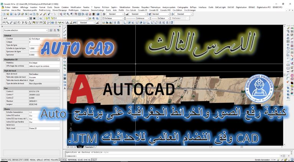Viewport: 294px width, 162px height.
Task: Toggle ACCROBJ object snap
Action: (x=63, y=160)
